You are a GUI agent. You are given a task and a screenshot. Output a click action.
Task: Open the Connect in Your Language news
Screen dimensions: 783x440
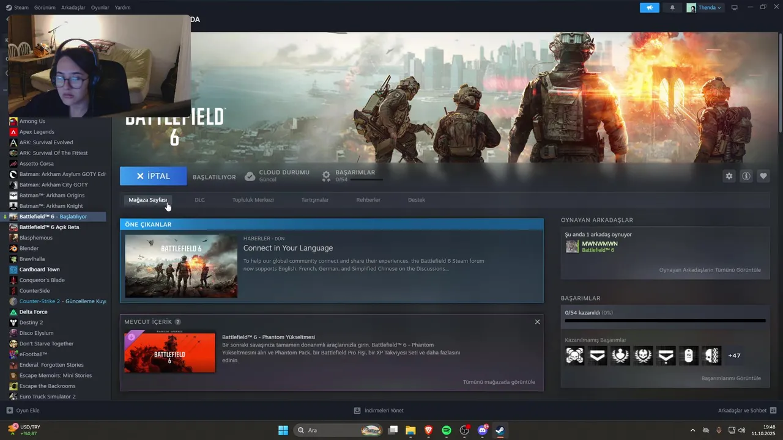(288, 248)
